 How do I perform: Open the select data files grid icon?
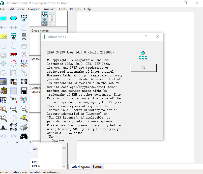(x=3, y=82)
